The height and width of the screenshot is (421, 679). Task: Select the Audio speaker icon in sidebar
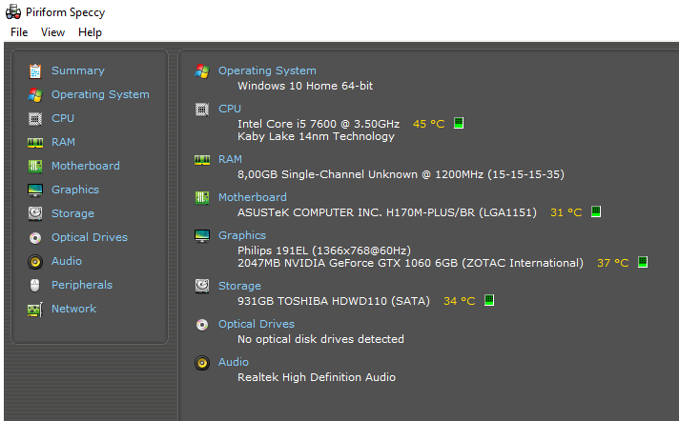point(35,261)
